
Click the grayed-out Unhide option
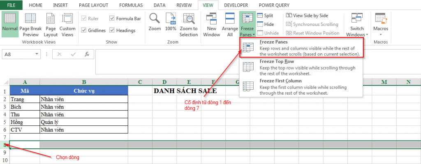268,33
